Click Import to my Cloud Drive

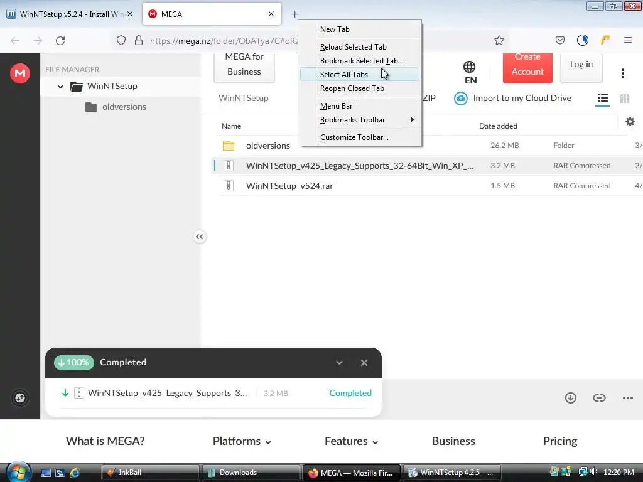click(512, 99)
